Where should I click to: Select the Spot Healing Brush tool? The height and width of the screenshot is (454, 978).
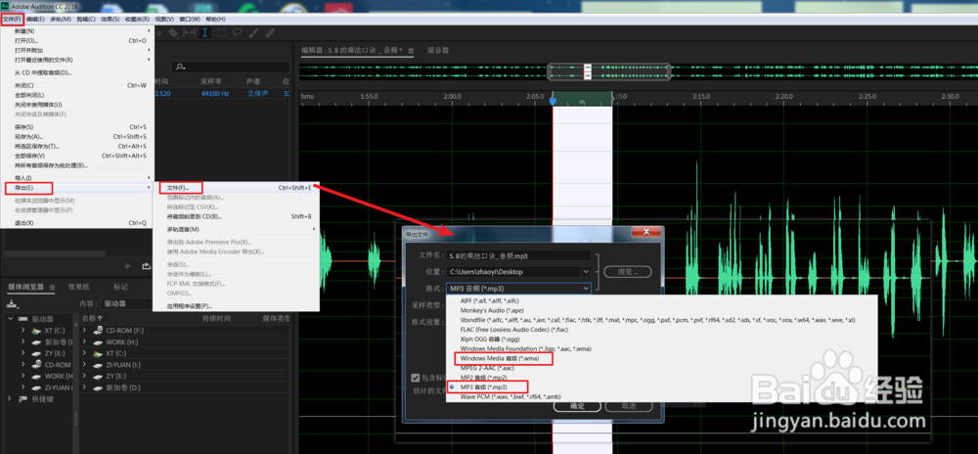[270, 32]
